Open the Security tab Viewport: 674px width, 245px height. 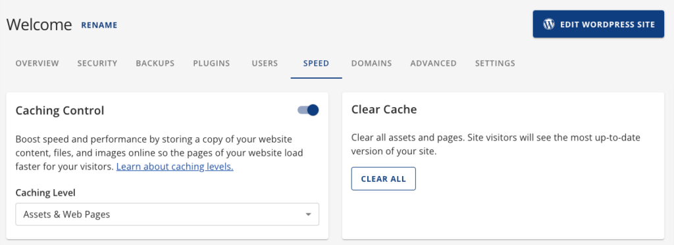pyautogui.click(x=97, y=64)
